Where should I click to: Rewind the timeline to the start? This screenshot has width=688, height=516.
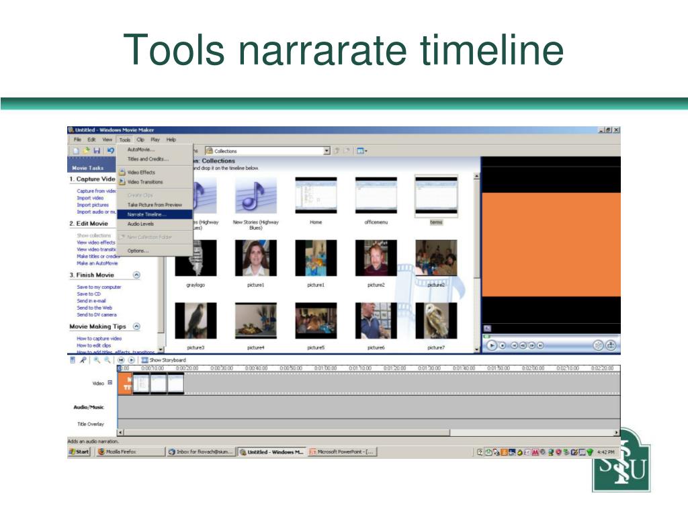tap(121, 360)
